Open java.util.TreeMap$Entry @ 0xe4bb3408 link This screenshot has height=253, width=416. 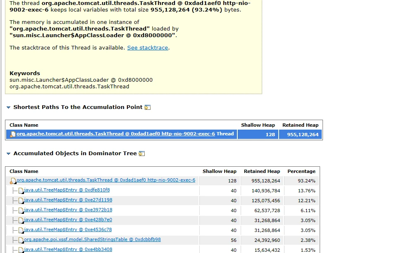point(68,249)
